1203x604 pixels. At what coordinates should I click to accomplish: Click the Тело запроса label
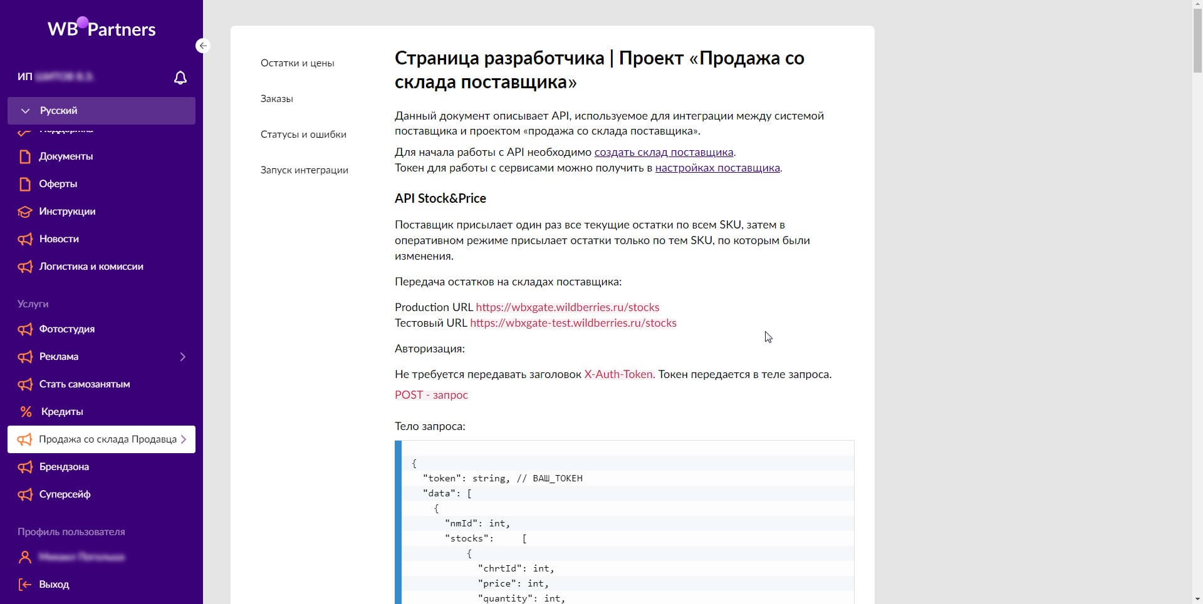(x=430, y=426)
